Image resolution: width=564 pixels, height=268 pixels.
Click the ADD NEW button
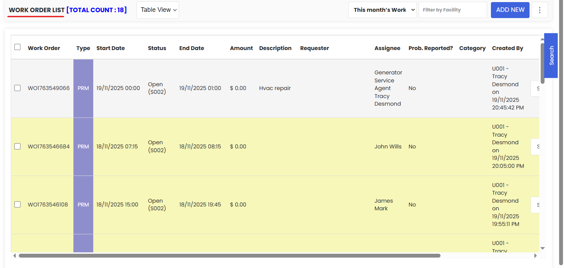pyautogui.click(x=510, y=10)
